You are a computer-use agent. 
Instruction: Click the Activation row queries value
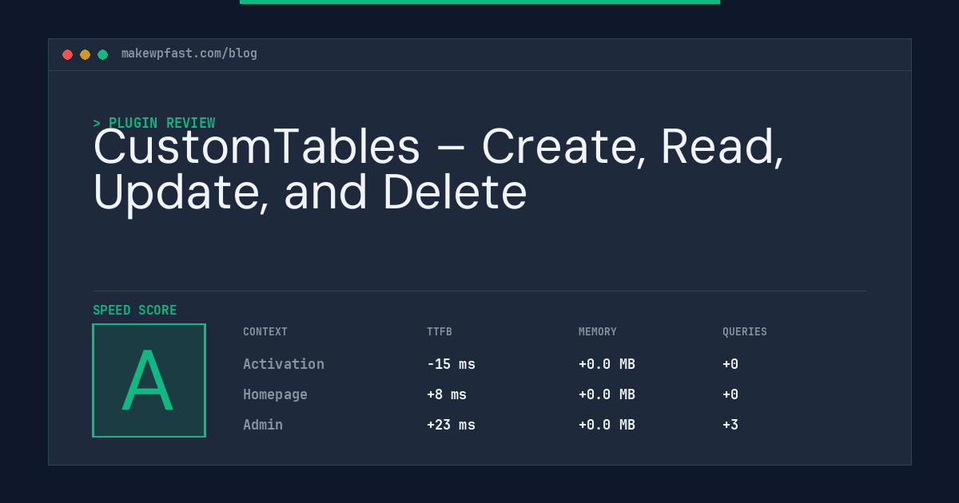click(x=730, y=364)
